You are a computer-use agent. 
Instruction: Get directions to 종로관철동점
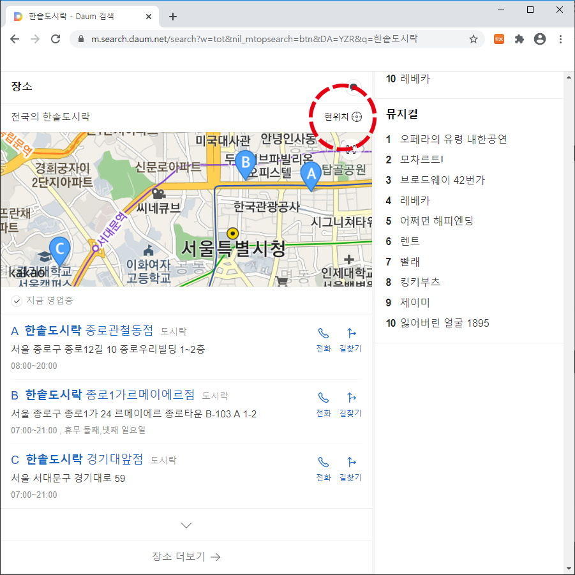pos(350,340)
